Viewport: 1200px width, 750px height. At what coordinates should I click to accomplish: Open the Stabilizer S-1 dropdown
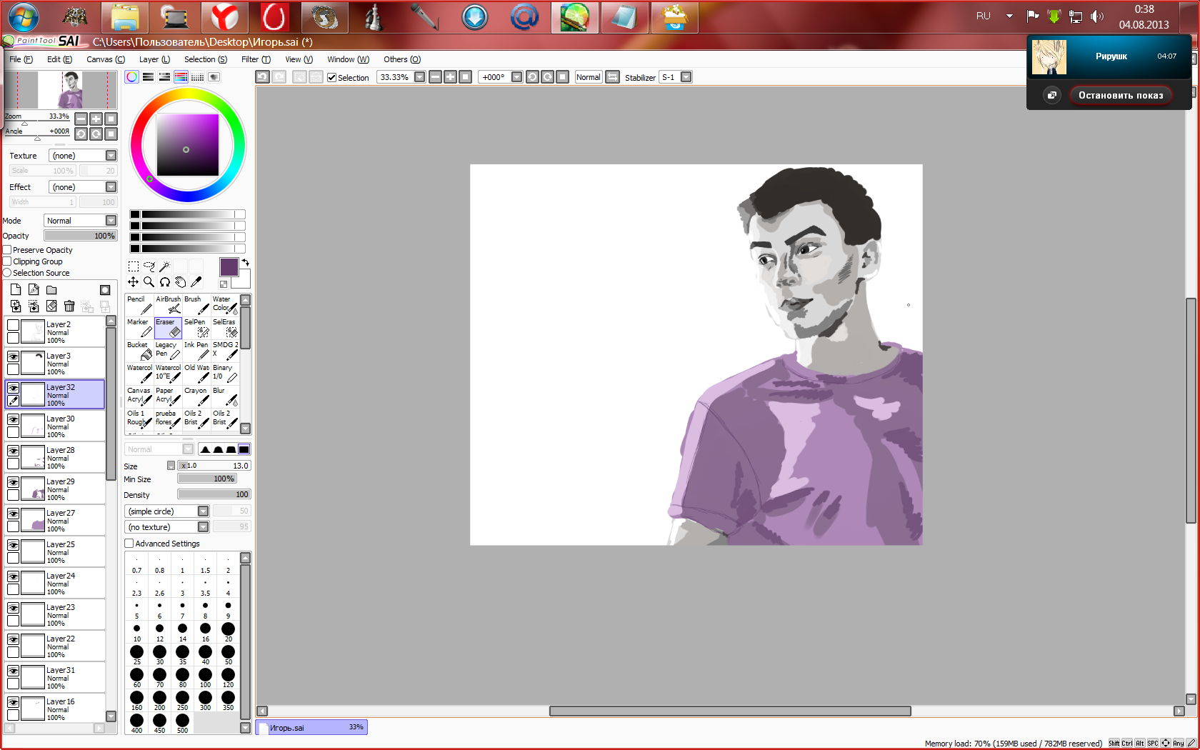(686, 77)
